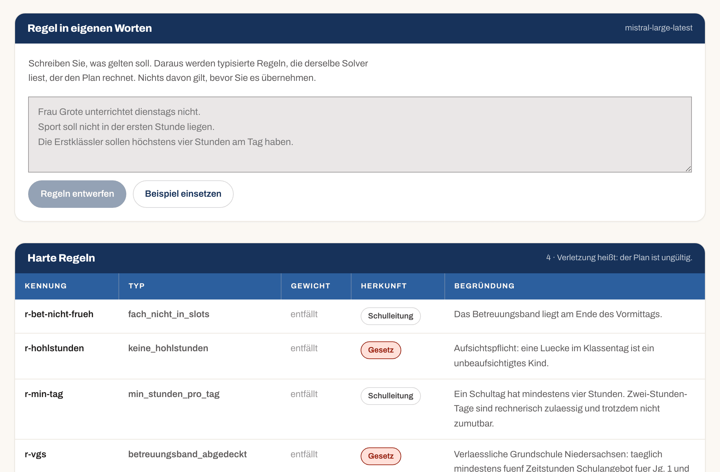Click the 'Schreiben Sie, was gelten soll' instructions
Screen dimensions: 720x472
(198, 71)
